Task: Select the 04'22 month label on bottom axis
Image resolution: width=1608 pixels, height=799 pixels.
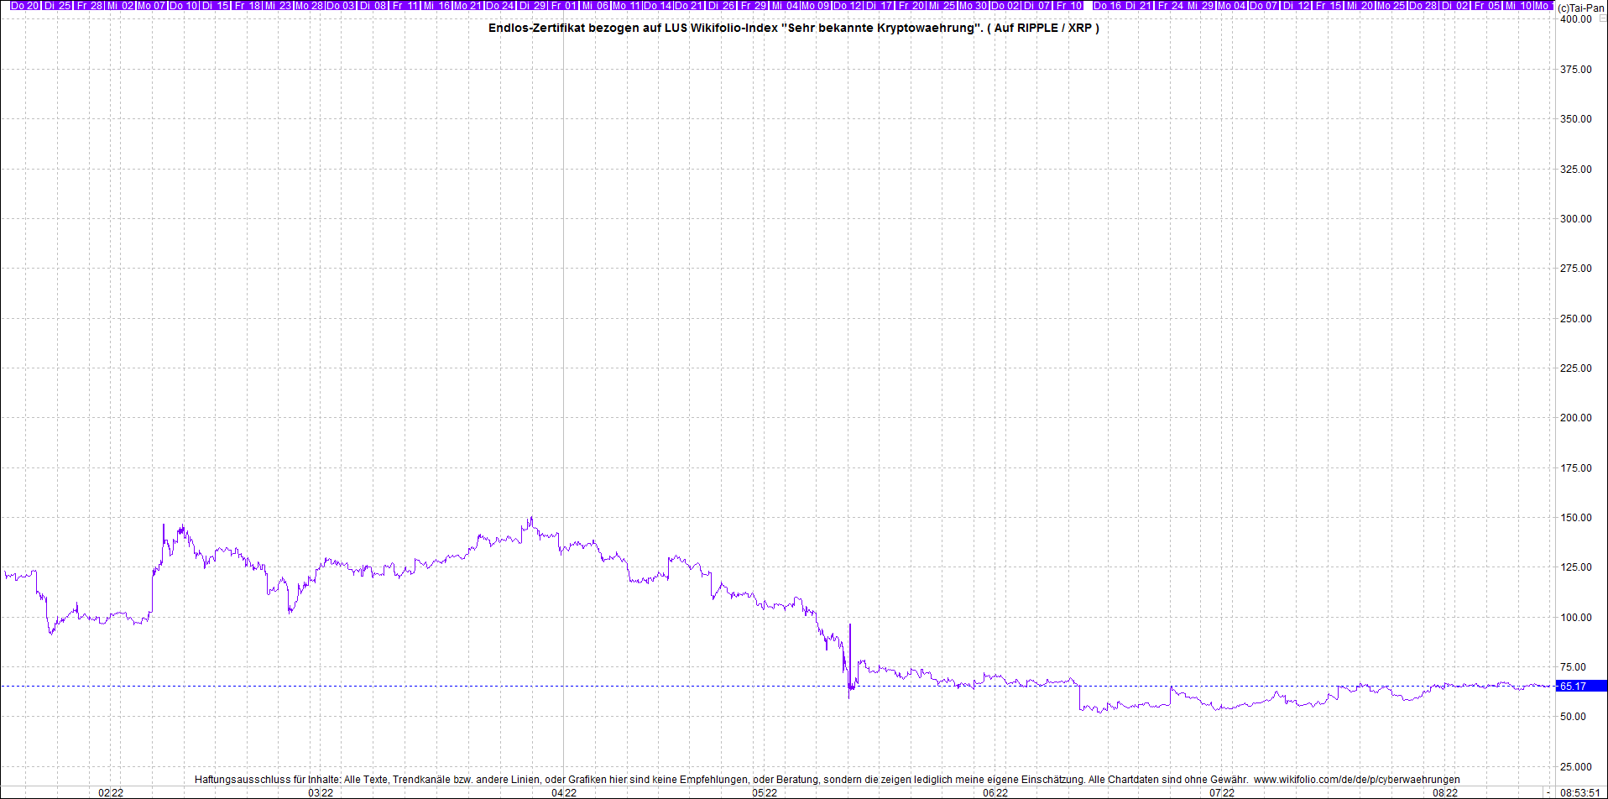Action: [563, 792]
